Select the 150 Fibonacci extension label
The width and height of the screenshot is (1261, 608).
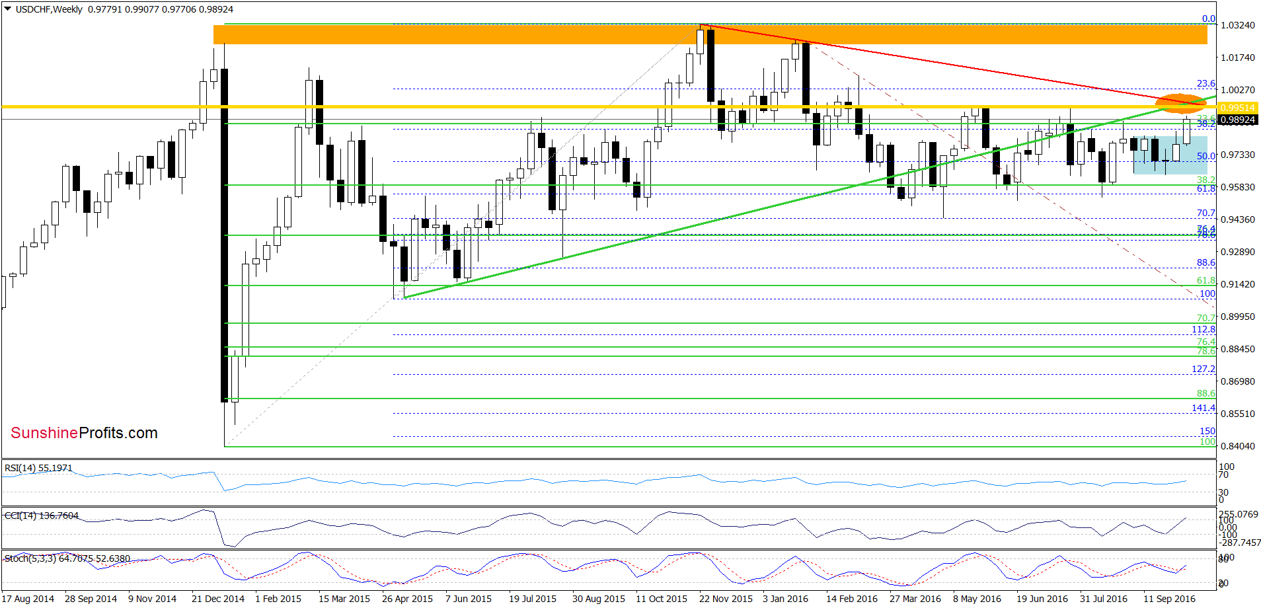(x=1207, y=431)
